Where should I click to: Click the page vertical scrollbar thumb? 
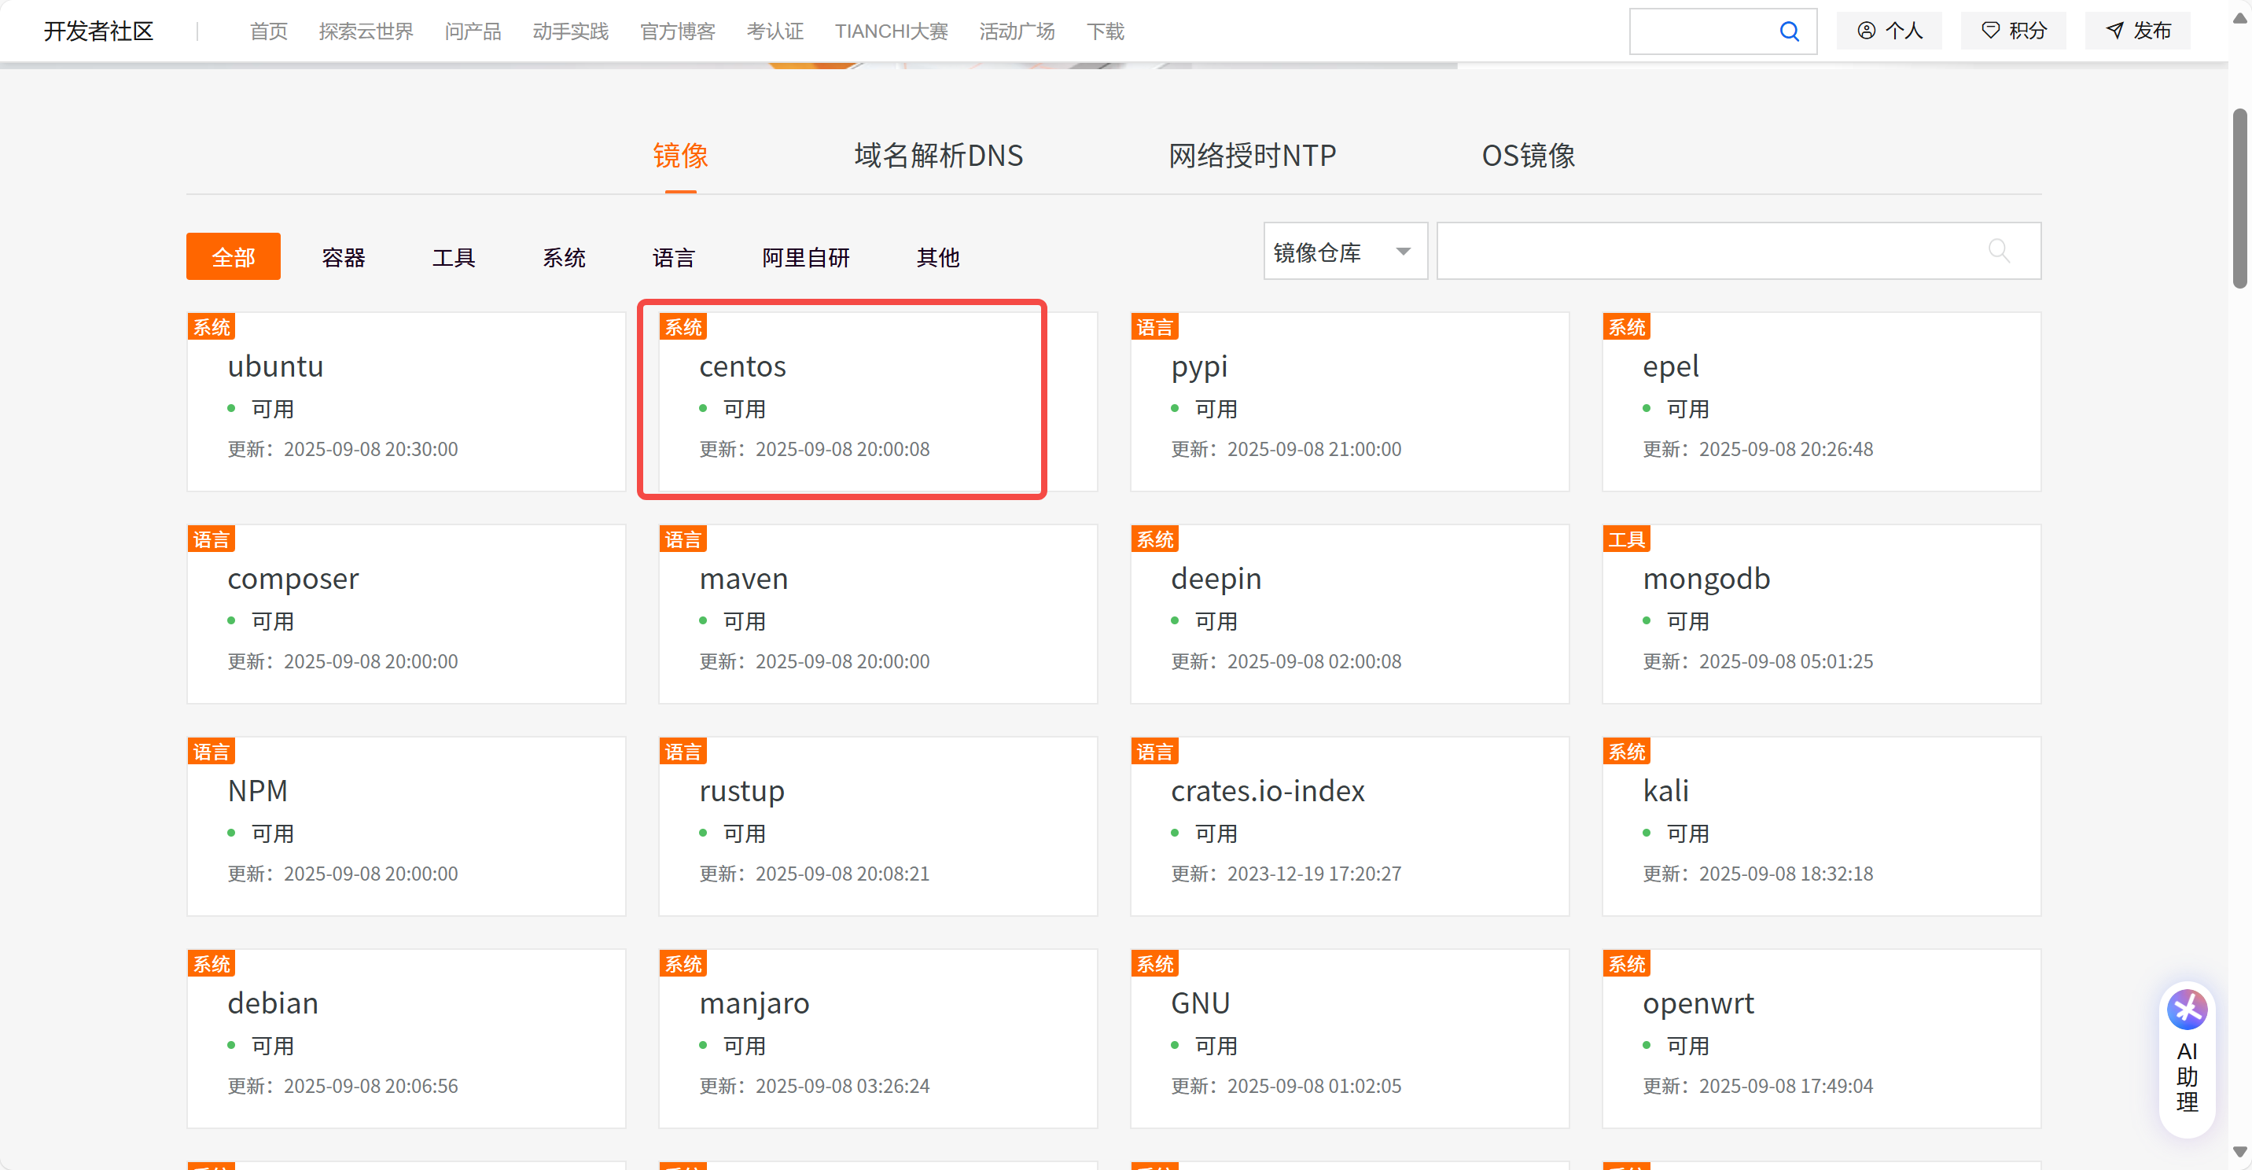2239,198
